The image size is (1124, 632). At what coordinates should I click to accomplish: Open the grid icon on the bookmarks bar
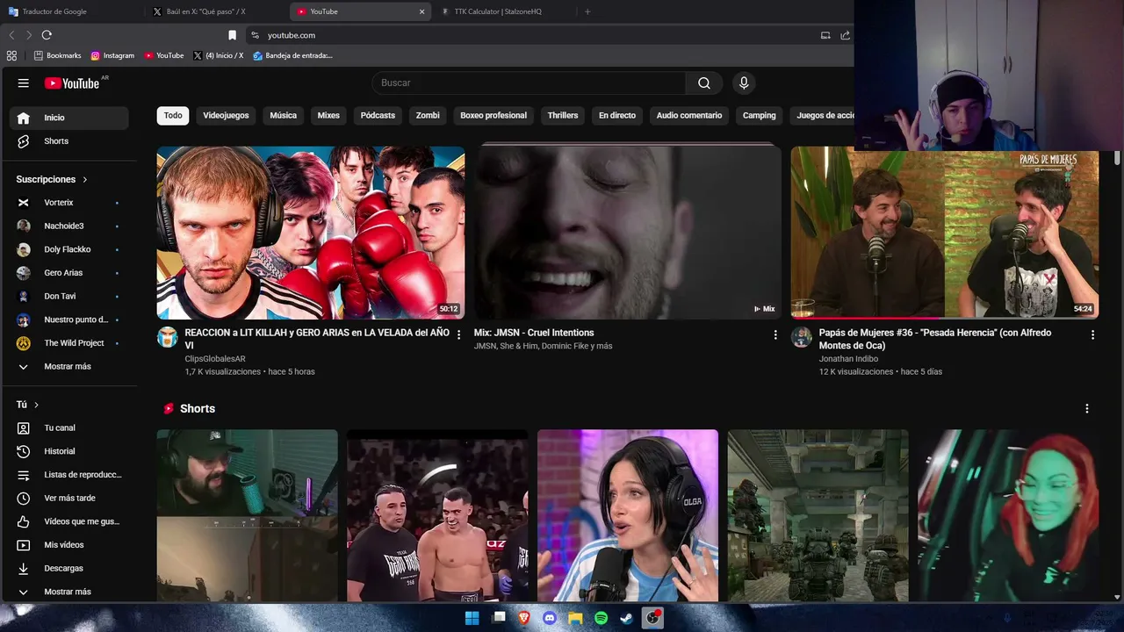11,55
